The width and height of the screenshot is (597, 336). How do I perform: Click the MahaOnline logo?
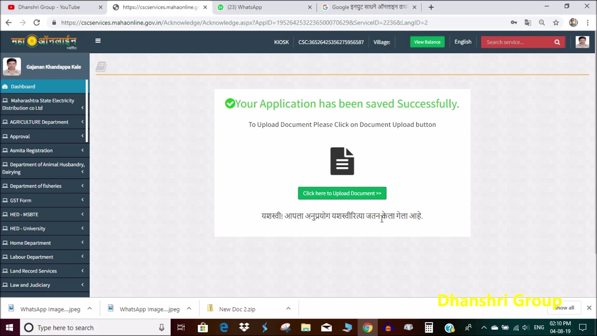(44, 42)
